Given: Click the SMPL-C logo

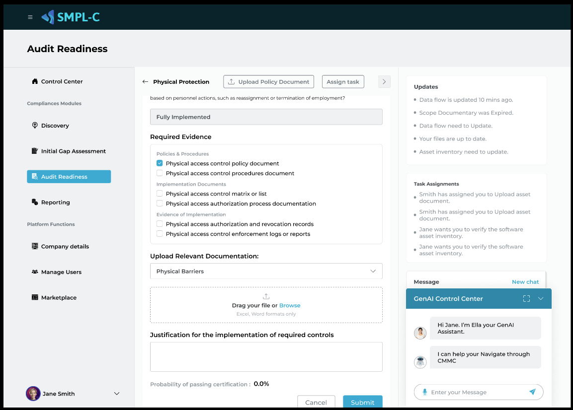Looking at the screenshot, I should pyautogui.click(x=71, y=17).
